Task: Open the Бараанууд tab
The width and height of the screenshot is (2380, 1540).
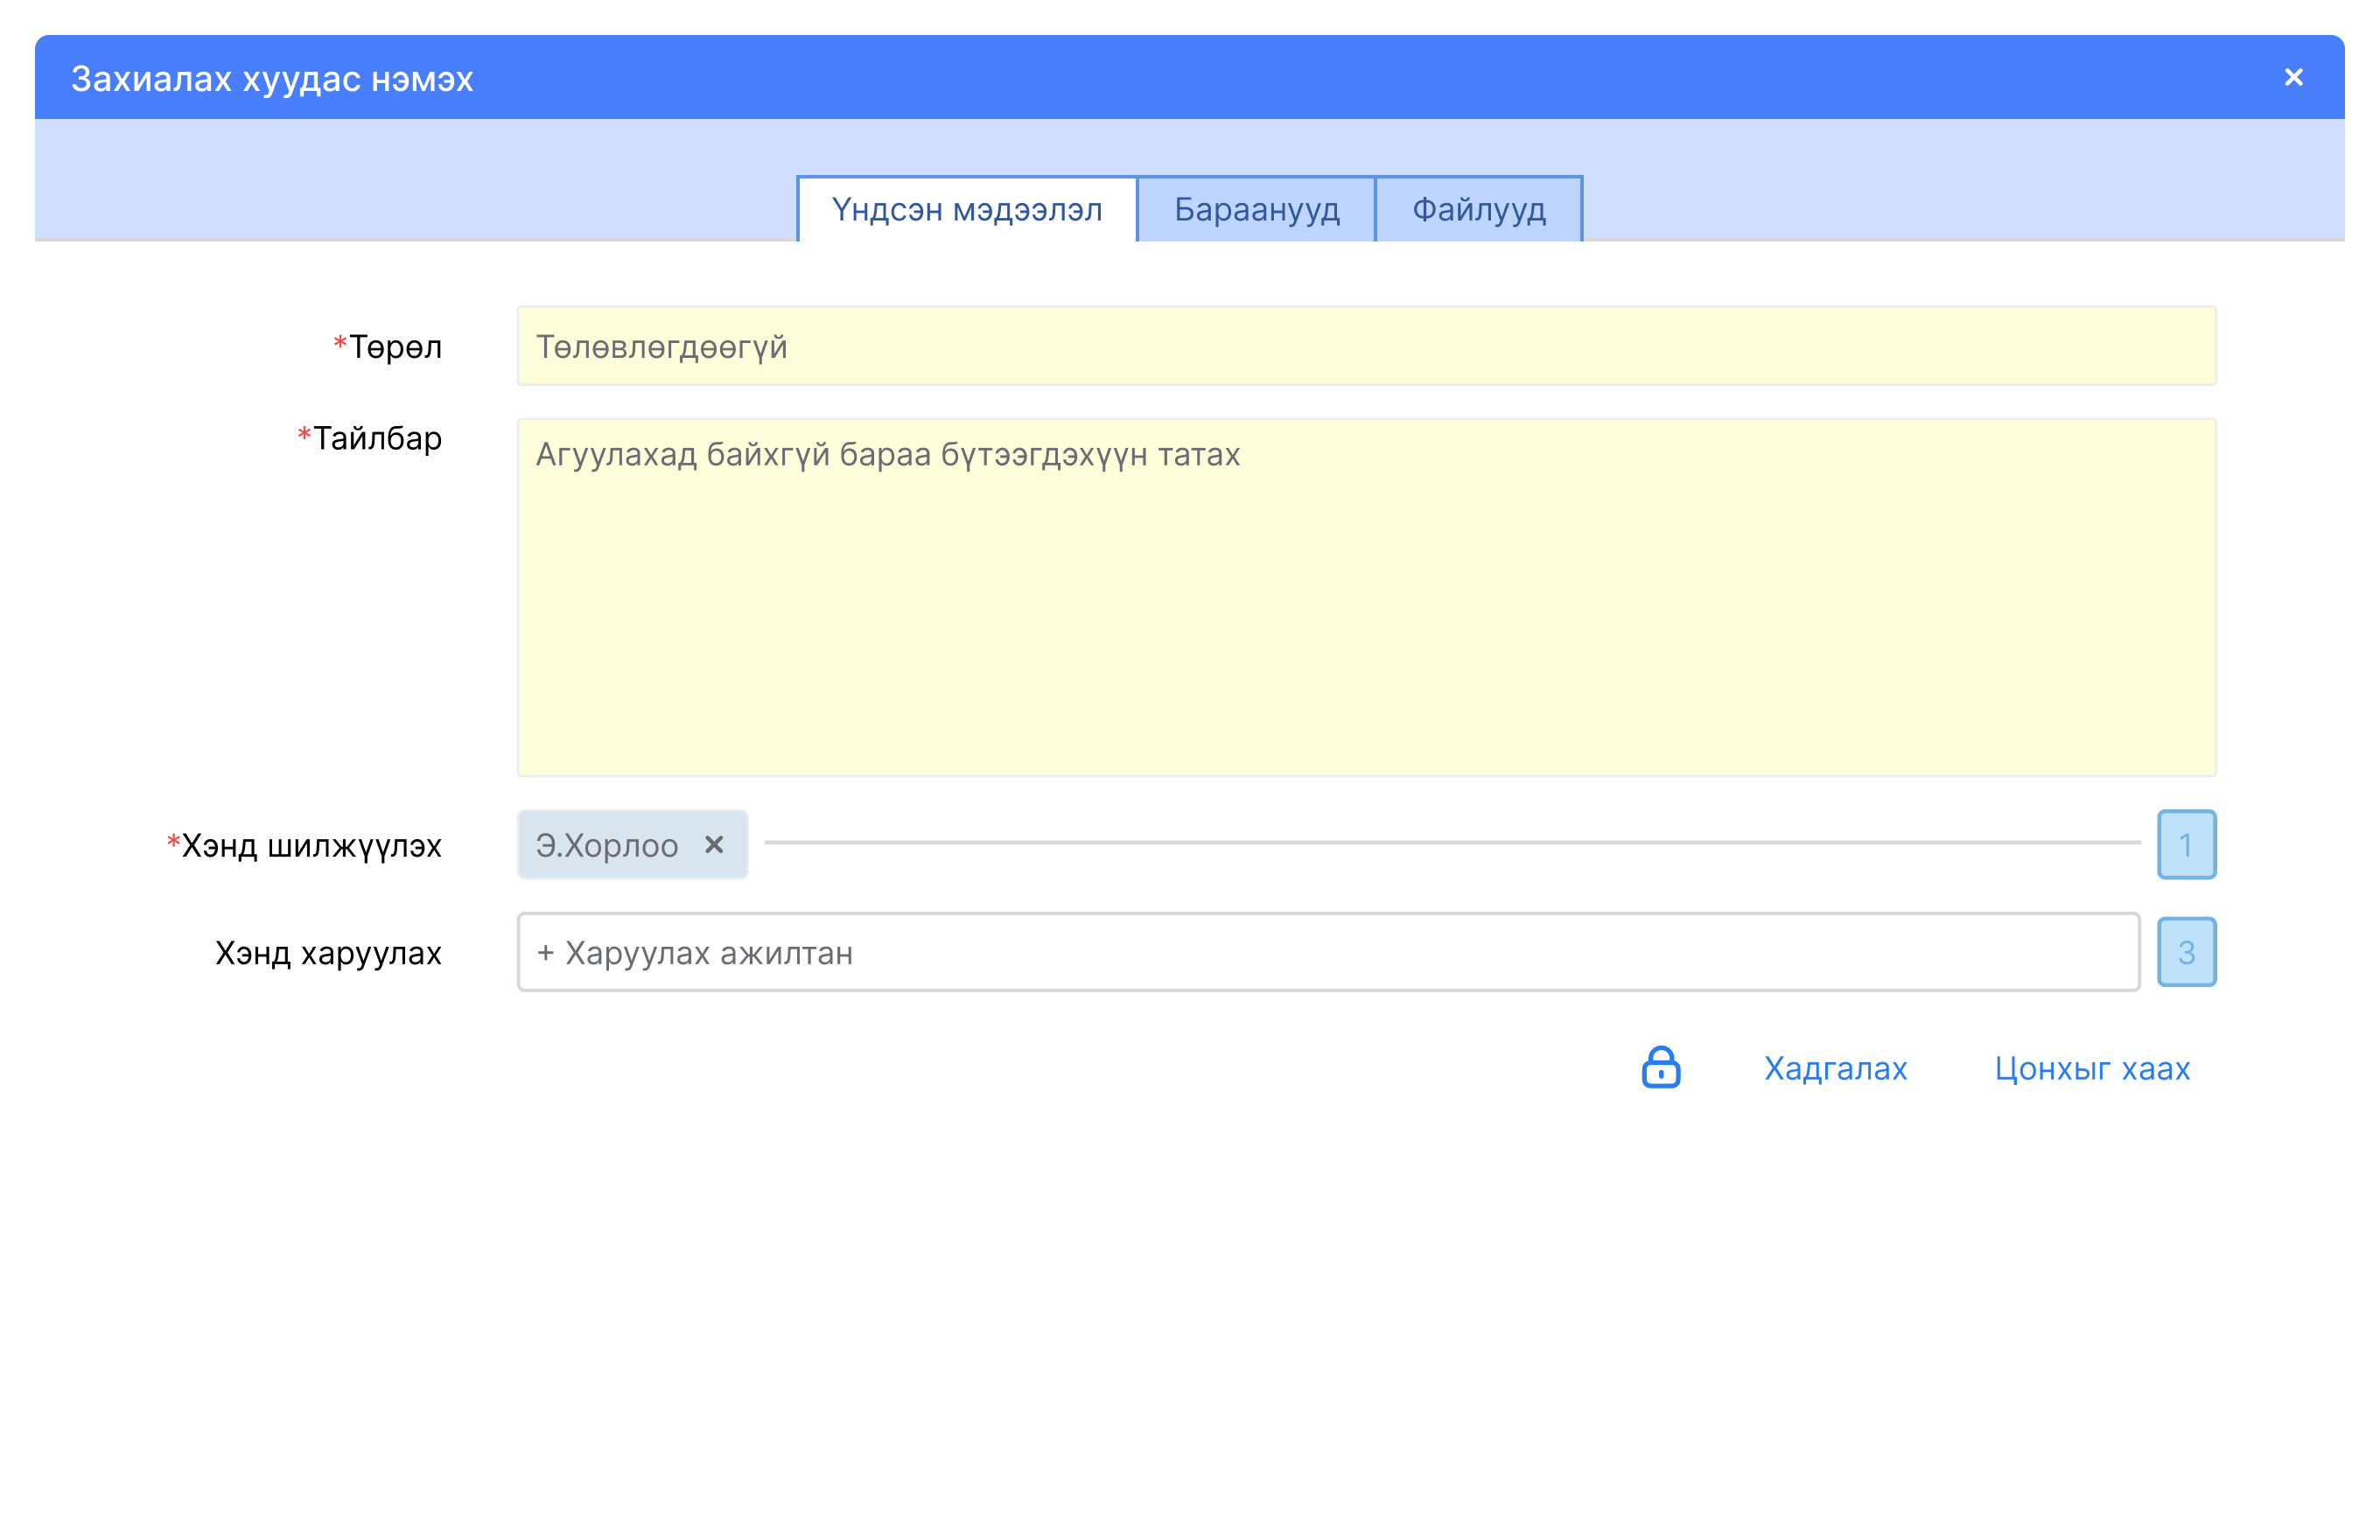Action: click(x=1256, y=210)
